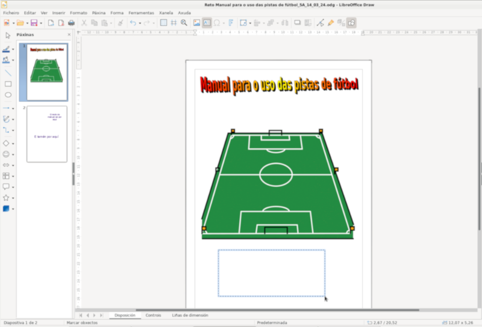Toggle the grid display button
Viewport: 482px width, 327px height.
point(163,23)
